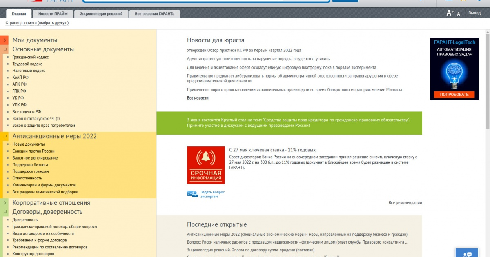
Task: Open КоАП РФ link
Action: pyautogui.click(x=20, y=78)
